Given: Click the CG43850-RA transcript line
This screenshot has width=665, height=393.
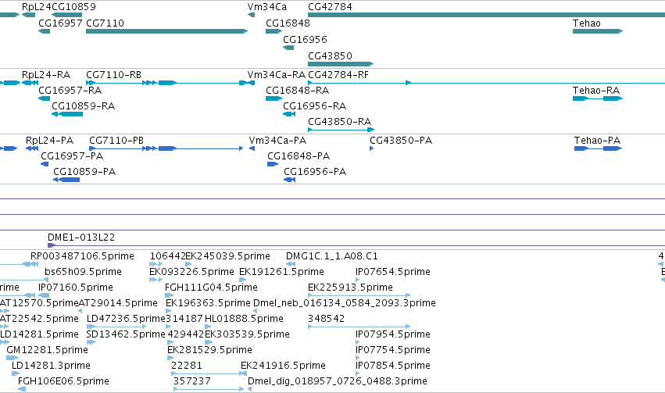Looking at the screenshot, I should 341,130.
